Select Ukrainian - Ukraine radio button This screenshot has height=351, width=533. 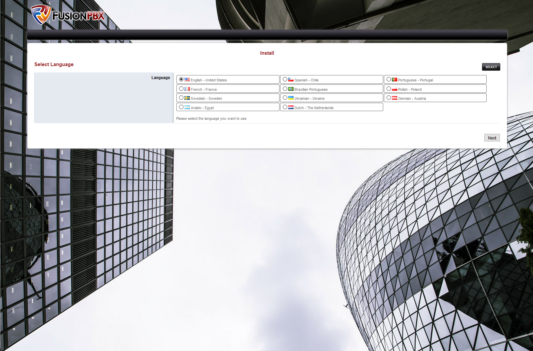click(285, 98)
